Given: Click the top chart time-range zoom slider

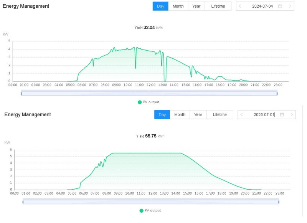Looking at the screenshot, I should click(x=149, y=93).
